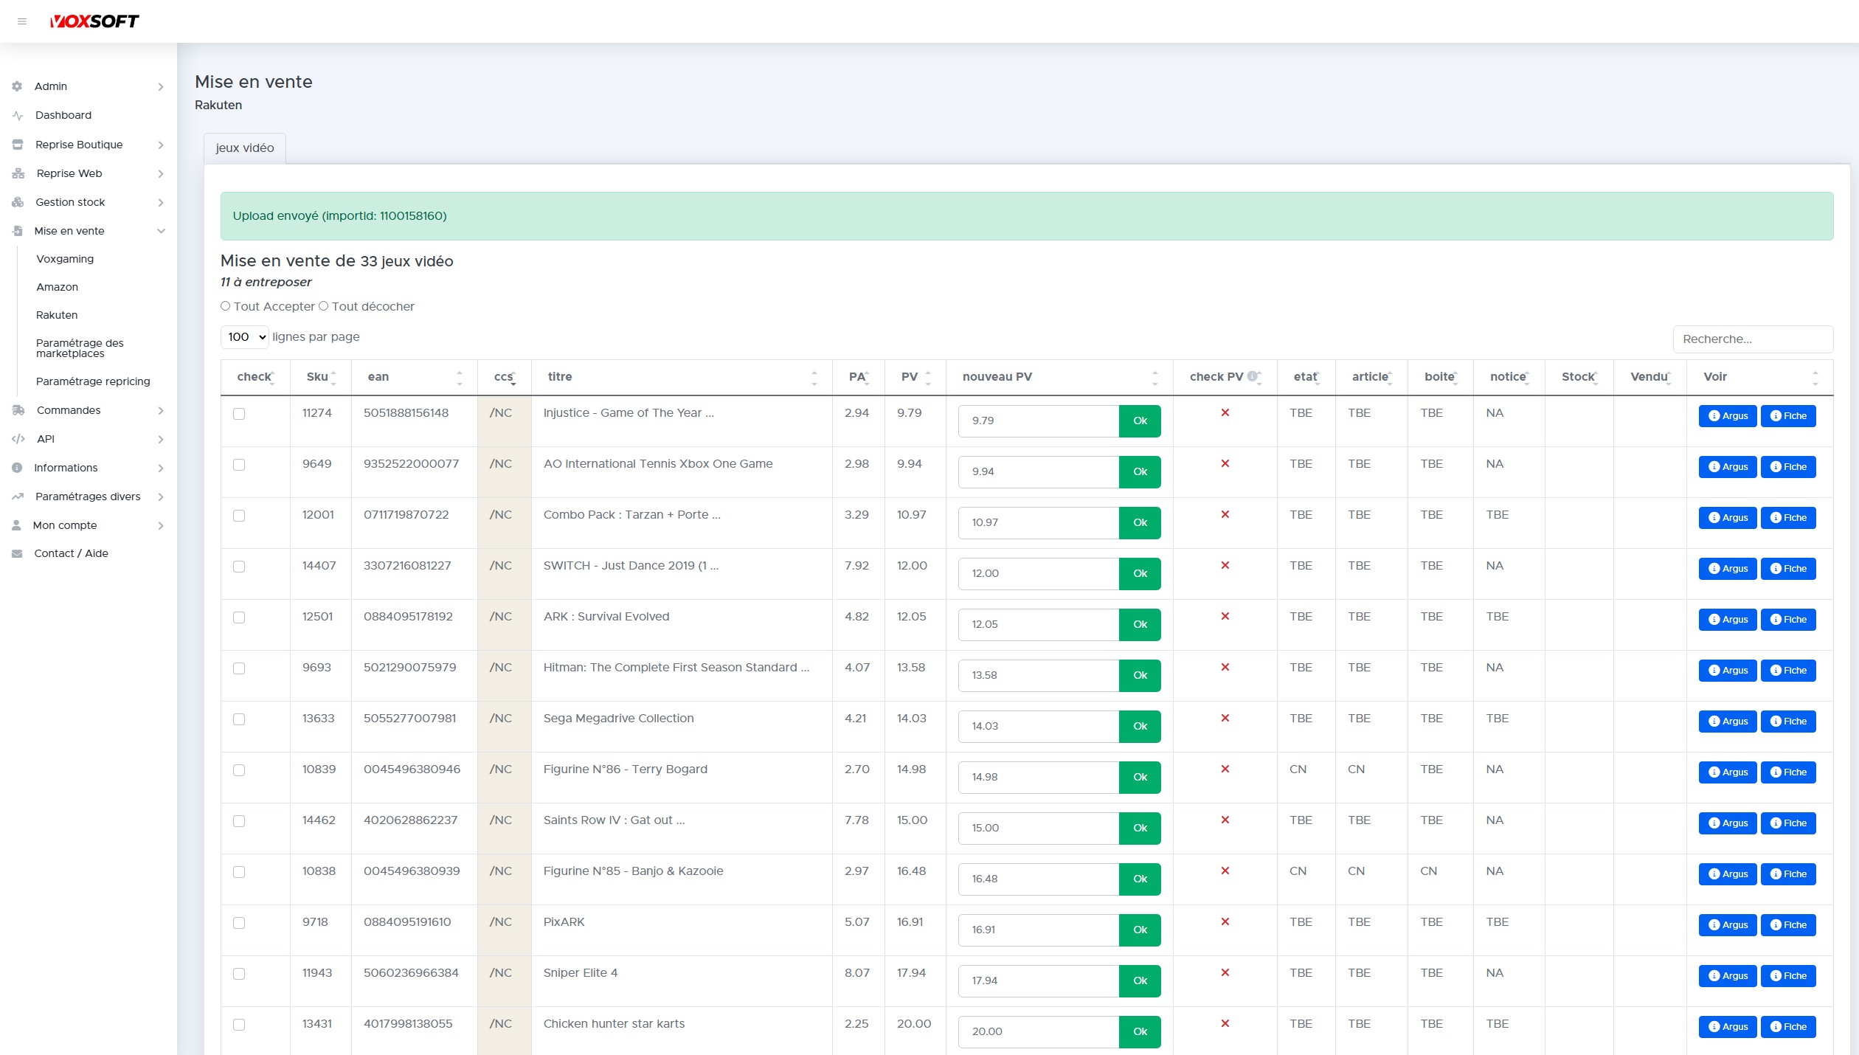This screenshot has width=1859, height=1055.
Task: Toggle the hamburger menu icon
Action: tap(22, 21)
